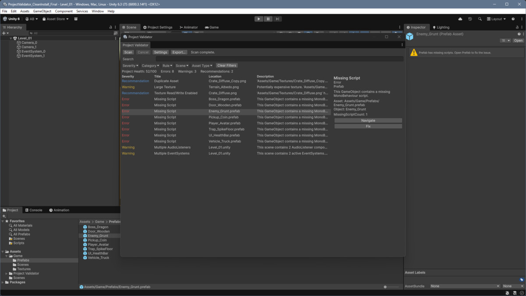Open Project Validator window kebab menu

click(402, 45)
